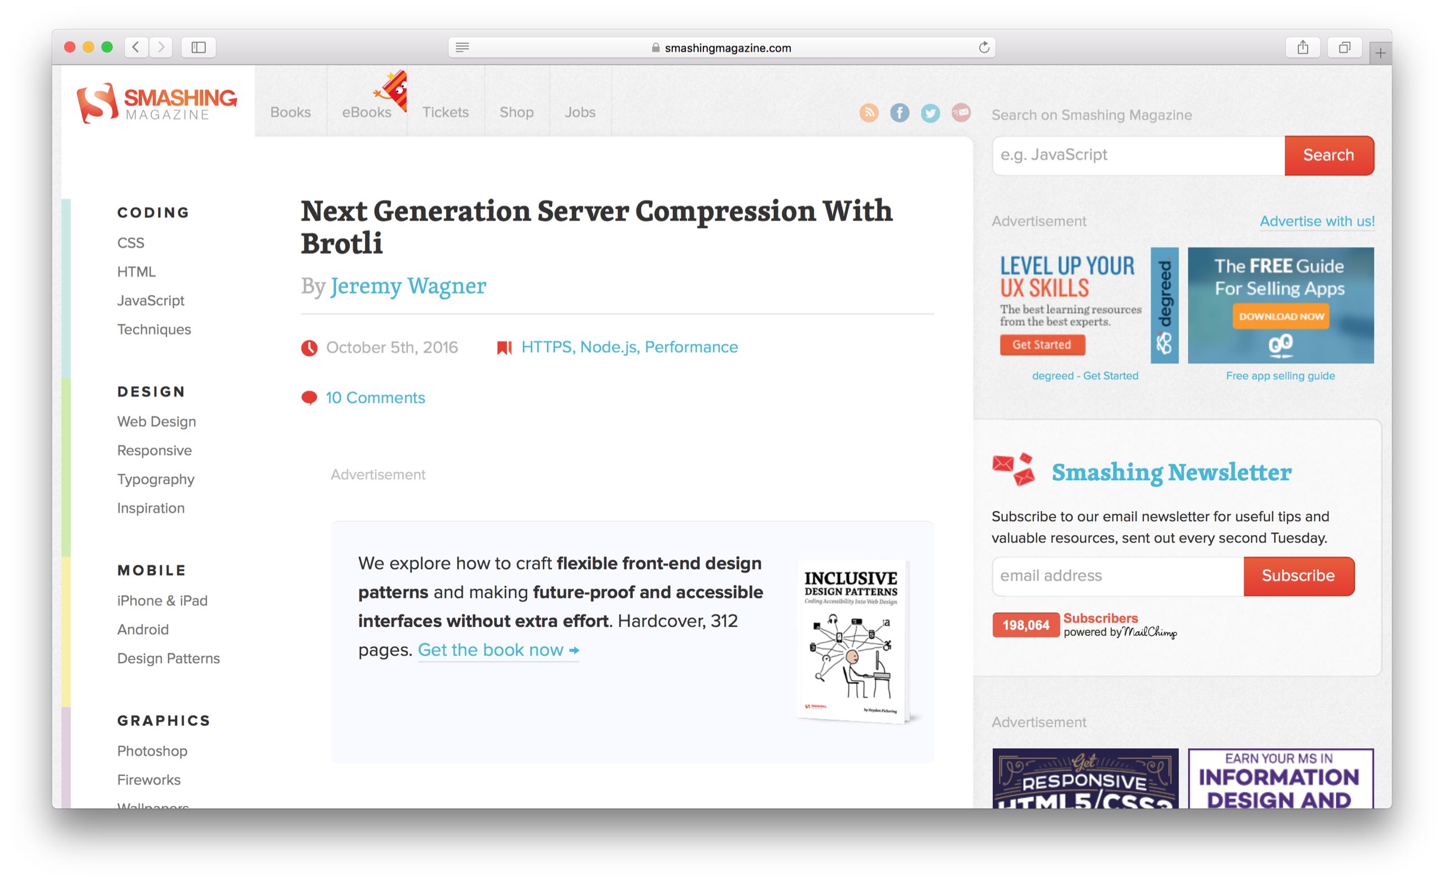Focus the e.g. JavaScript search field

click(1138, 155)
